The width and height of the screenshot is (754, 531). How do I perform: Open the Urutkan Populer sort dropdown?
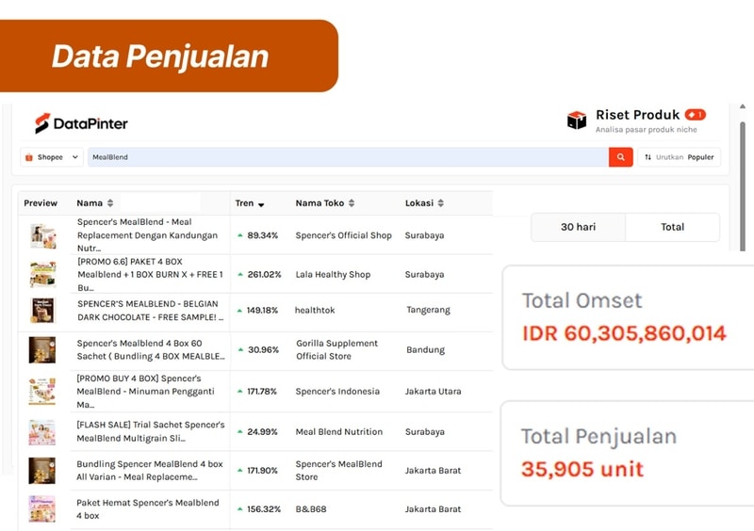(x=680, y=157)
